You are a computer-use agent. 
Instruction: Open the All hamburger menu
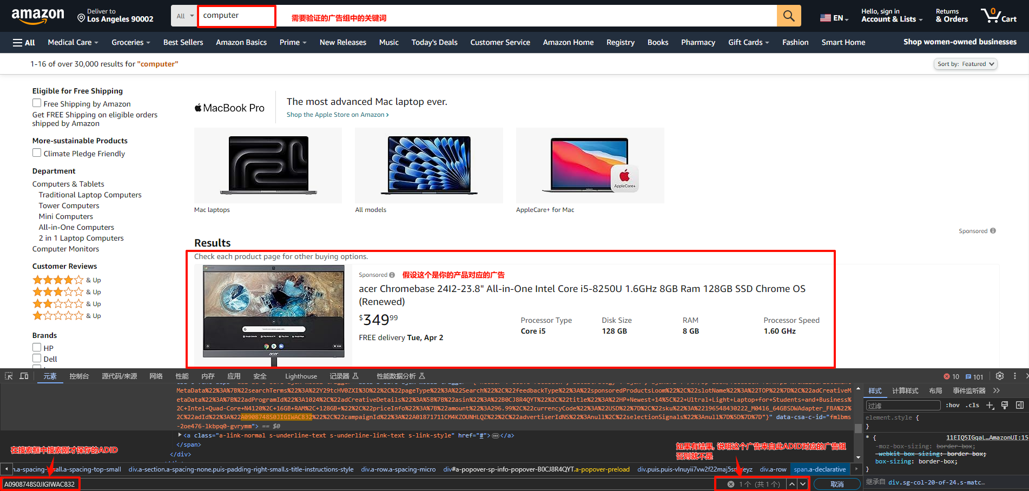24,42
